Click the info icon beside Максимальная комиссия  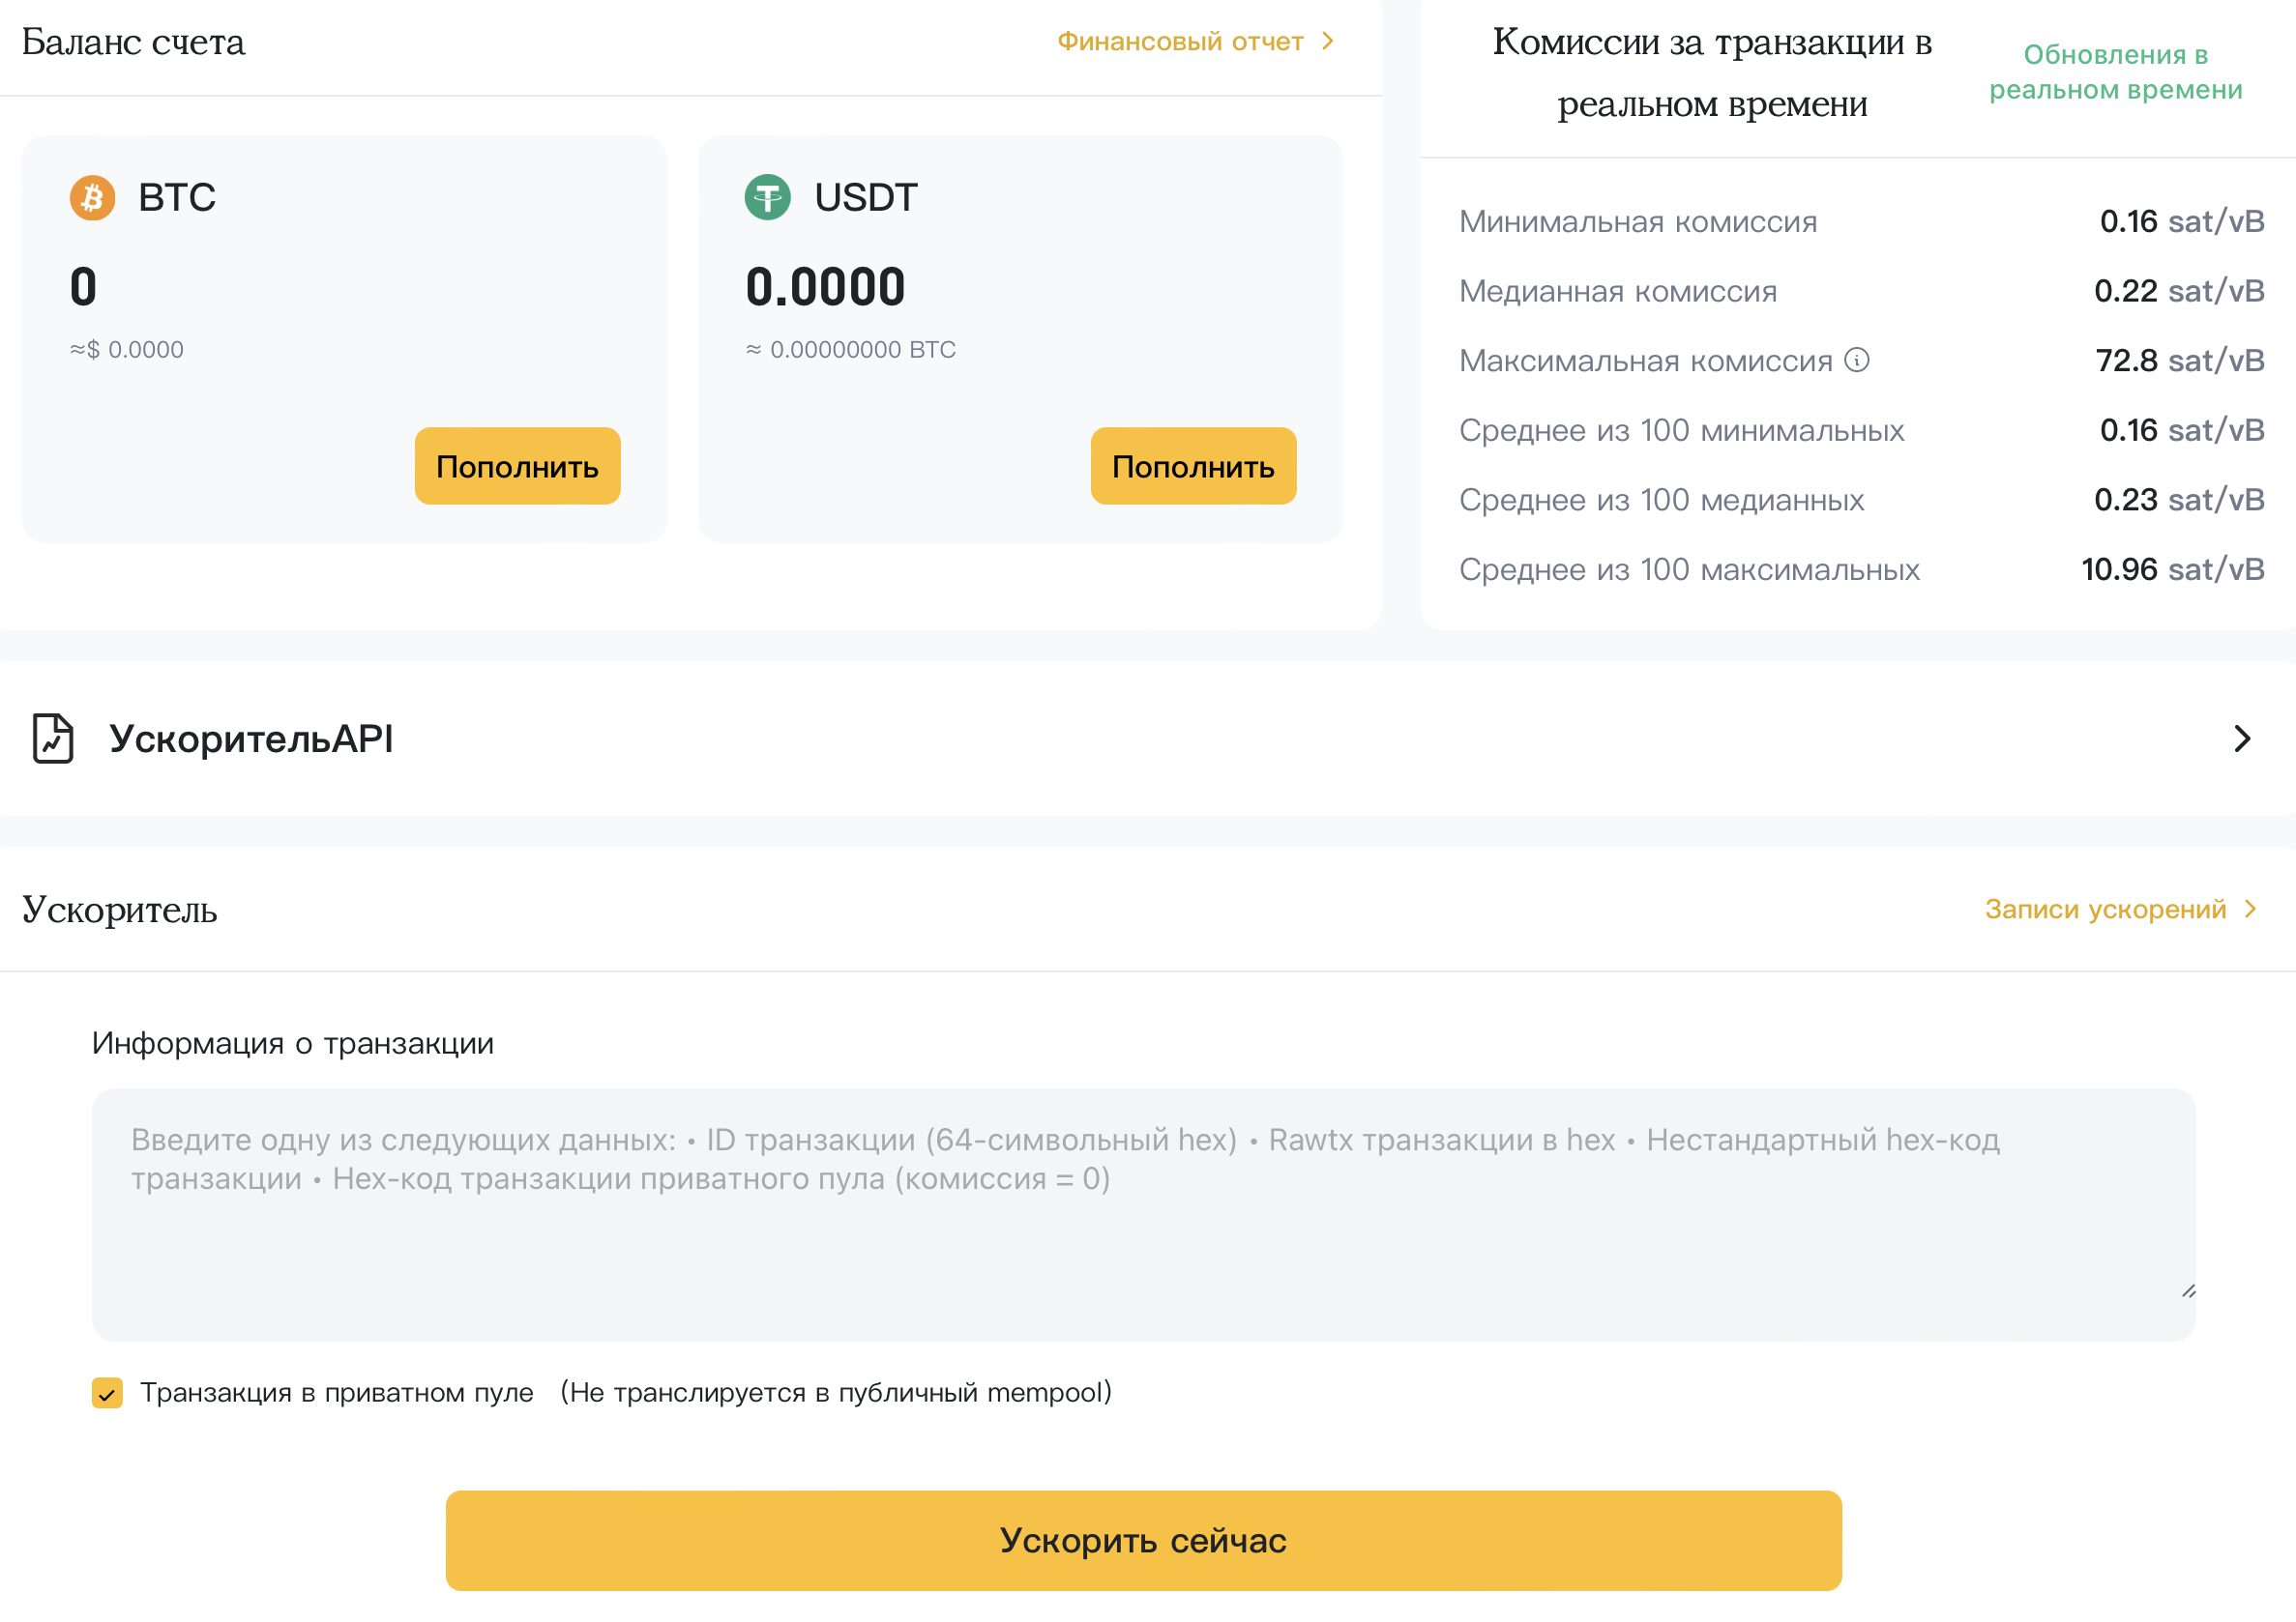[1856, 360]
